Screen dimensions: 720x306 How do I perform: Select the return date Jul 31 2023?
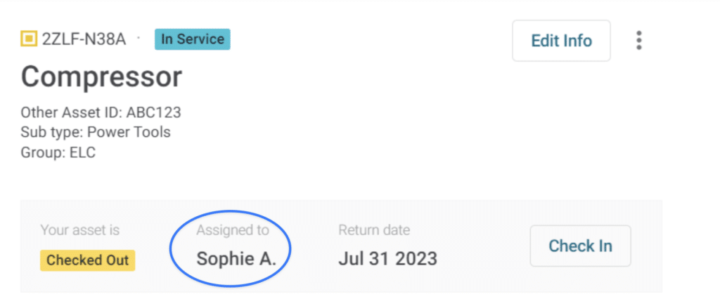tap(387, 258)
